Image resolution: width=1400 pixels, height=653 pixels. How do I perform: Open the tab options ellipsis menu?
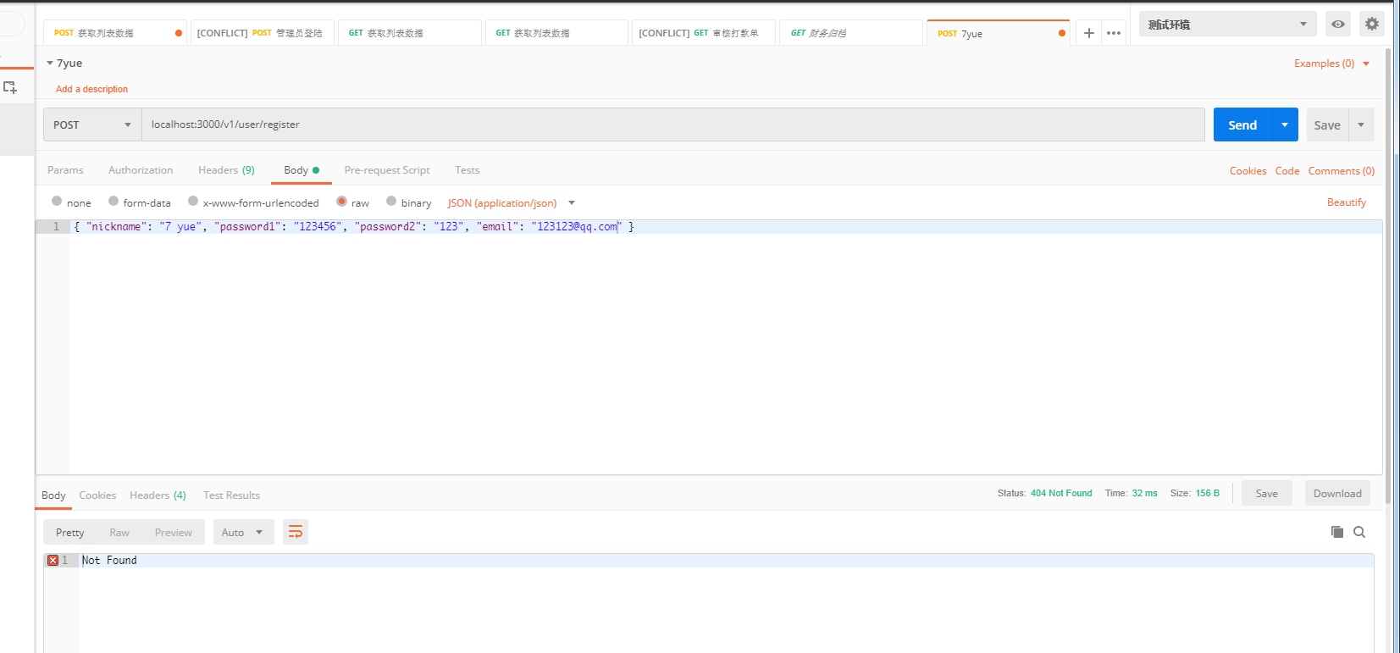pos(1114,33)
